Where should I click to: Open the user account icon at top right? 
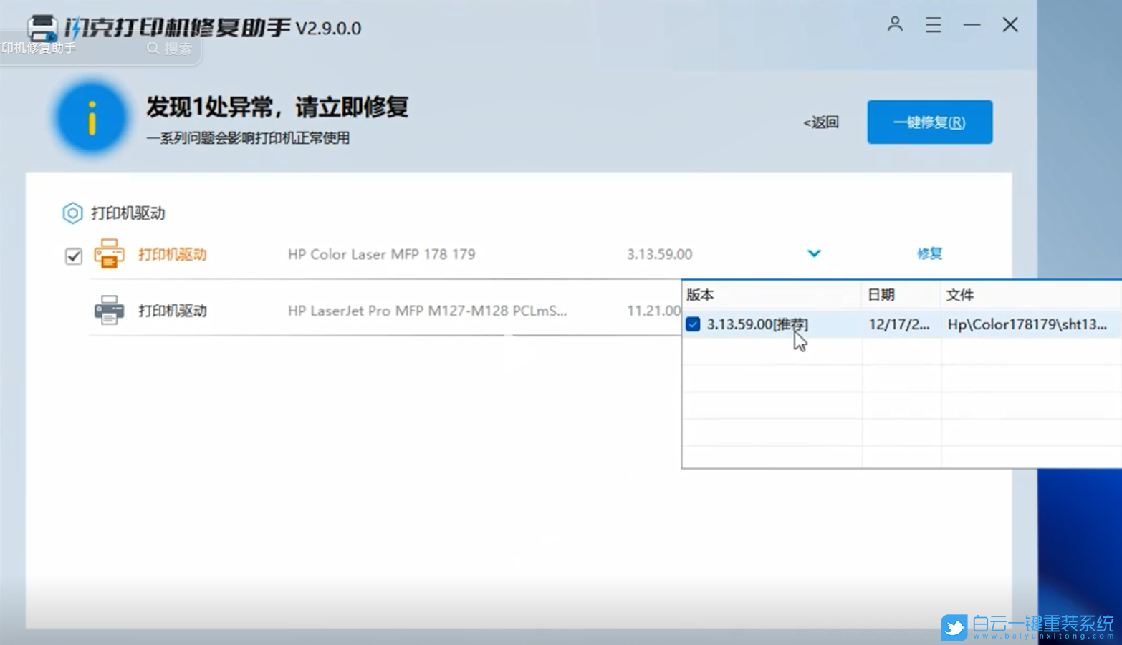coord(894,24)
